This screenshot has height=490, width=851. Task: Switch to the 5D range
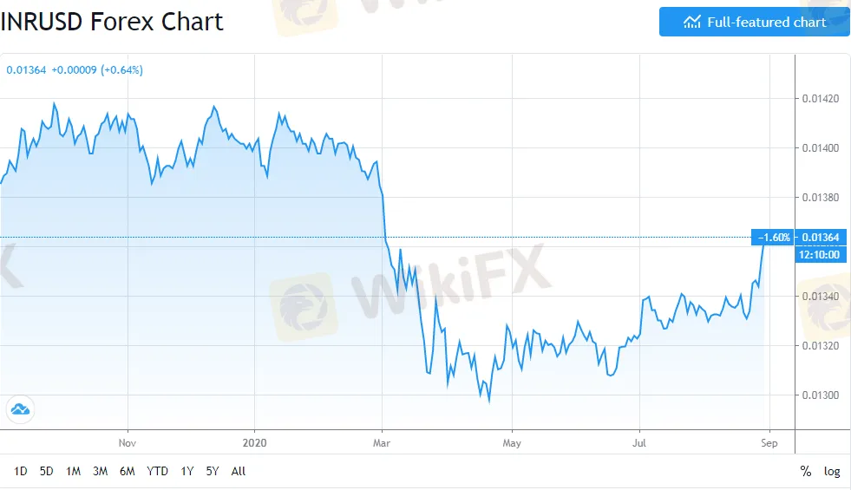[x=47, y=472]
